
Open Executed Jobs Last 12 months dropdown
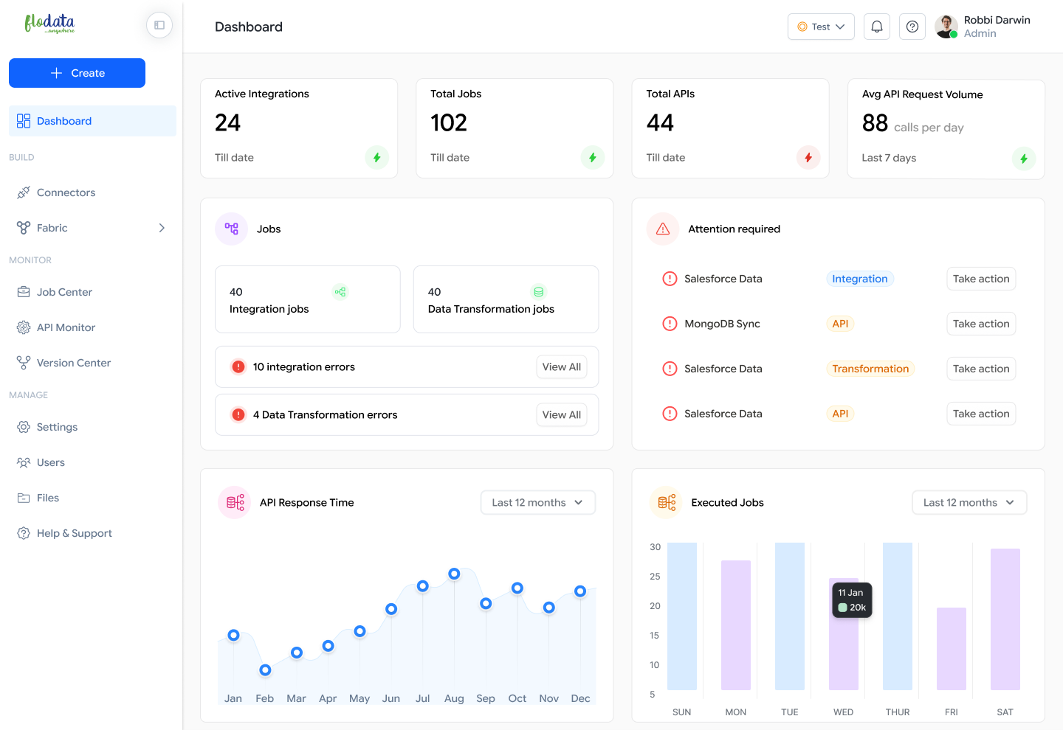coord(969,503)
